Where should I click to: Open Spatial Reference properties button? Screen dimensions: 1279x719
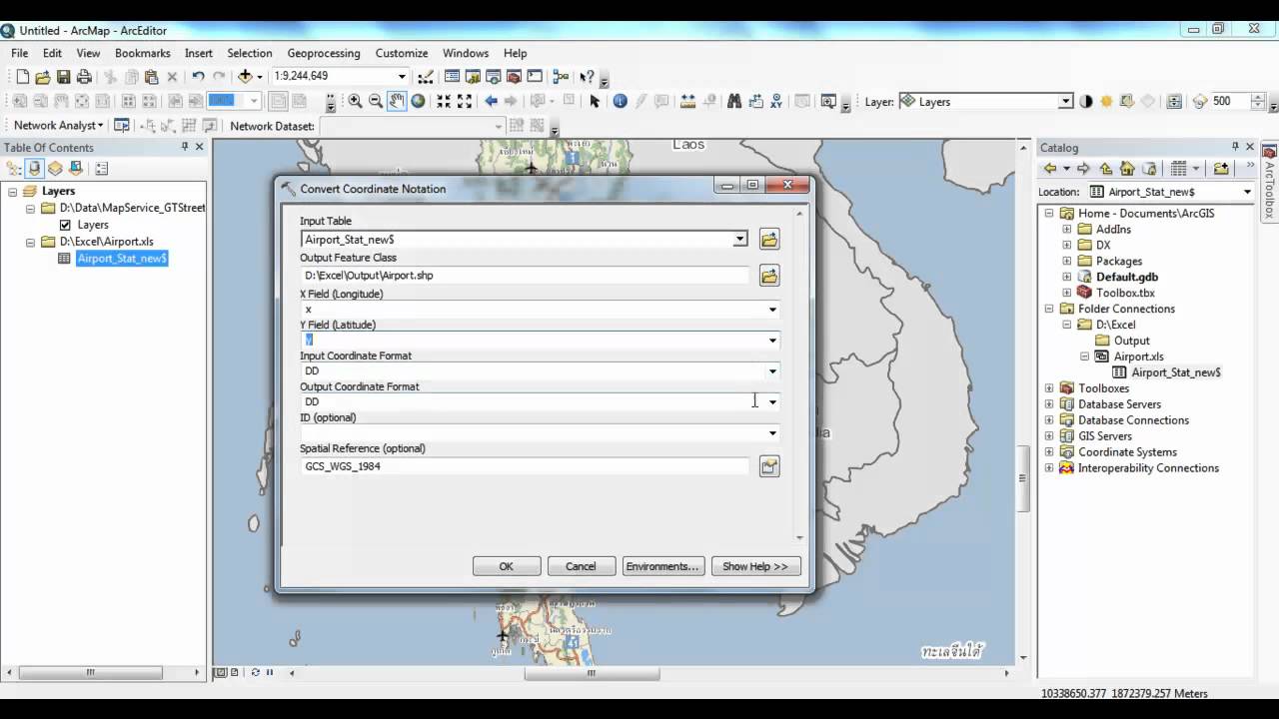click(769, 466)
